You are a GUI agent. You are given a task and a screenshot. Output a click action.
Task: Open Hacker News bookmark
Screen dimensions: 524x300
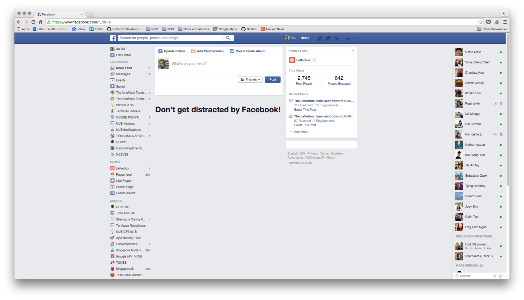(273, 29)
